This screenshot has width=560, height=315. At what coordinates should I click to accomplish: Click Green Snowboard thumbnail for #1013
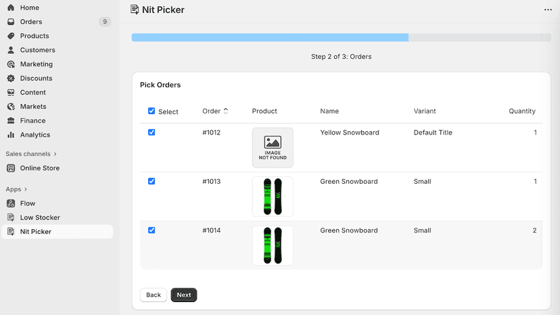[273, 197]
